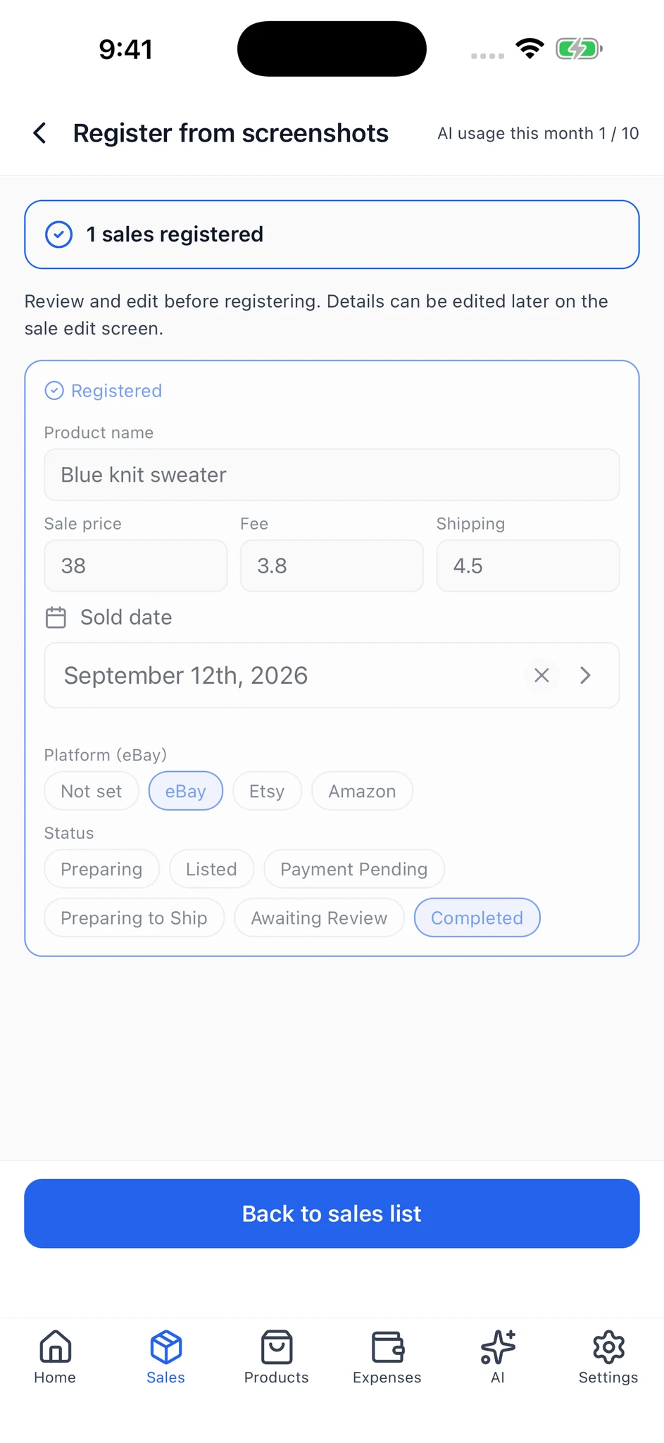Viewport: 664px width, 1443px height.
Task: Choose the Payment Pending status
Action: tap(354, 868)
